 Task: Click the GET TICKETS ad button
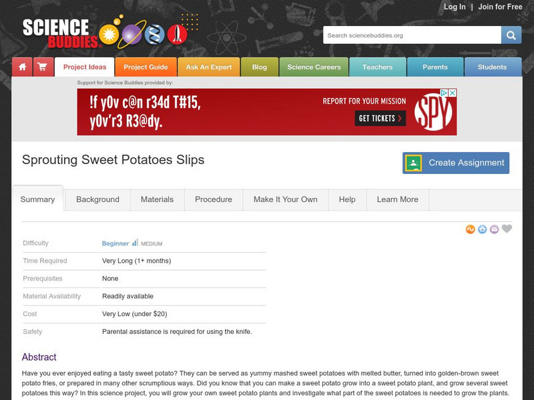click(380, 119)
